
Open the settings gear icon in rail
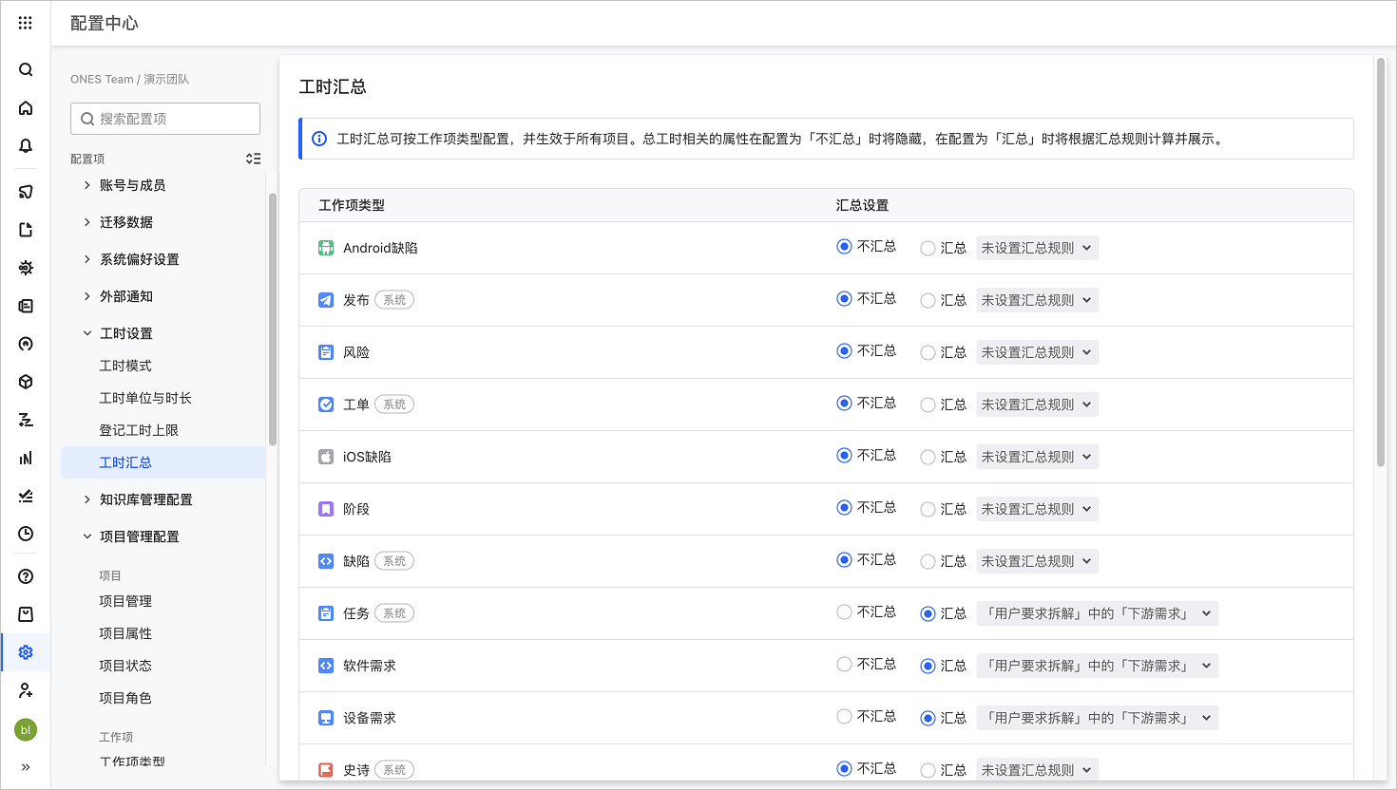(x=26, y=652)
